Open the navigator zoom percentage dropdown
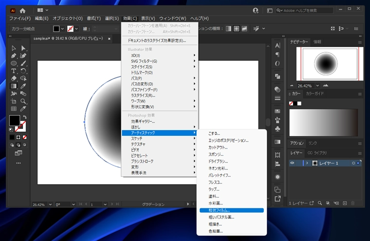This screenshot has height=241, width=370. pyautogui.click(x=317, y=86)
